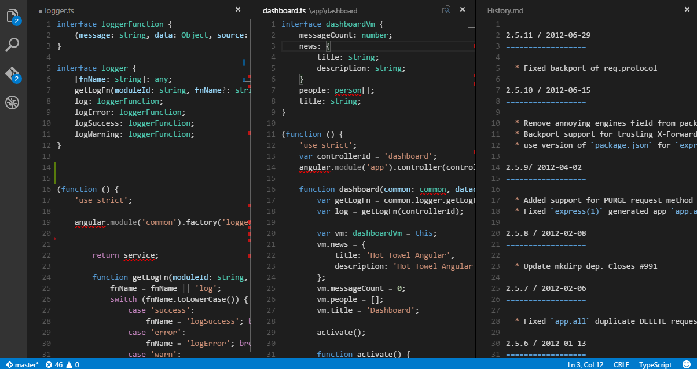Open the Explorer view in the activity bar
The image size is (697, 369).
(12, 16)
